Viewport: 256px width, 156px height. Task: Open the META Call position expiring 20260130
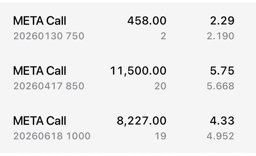(40, 21)
